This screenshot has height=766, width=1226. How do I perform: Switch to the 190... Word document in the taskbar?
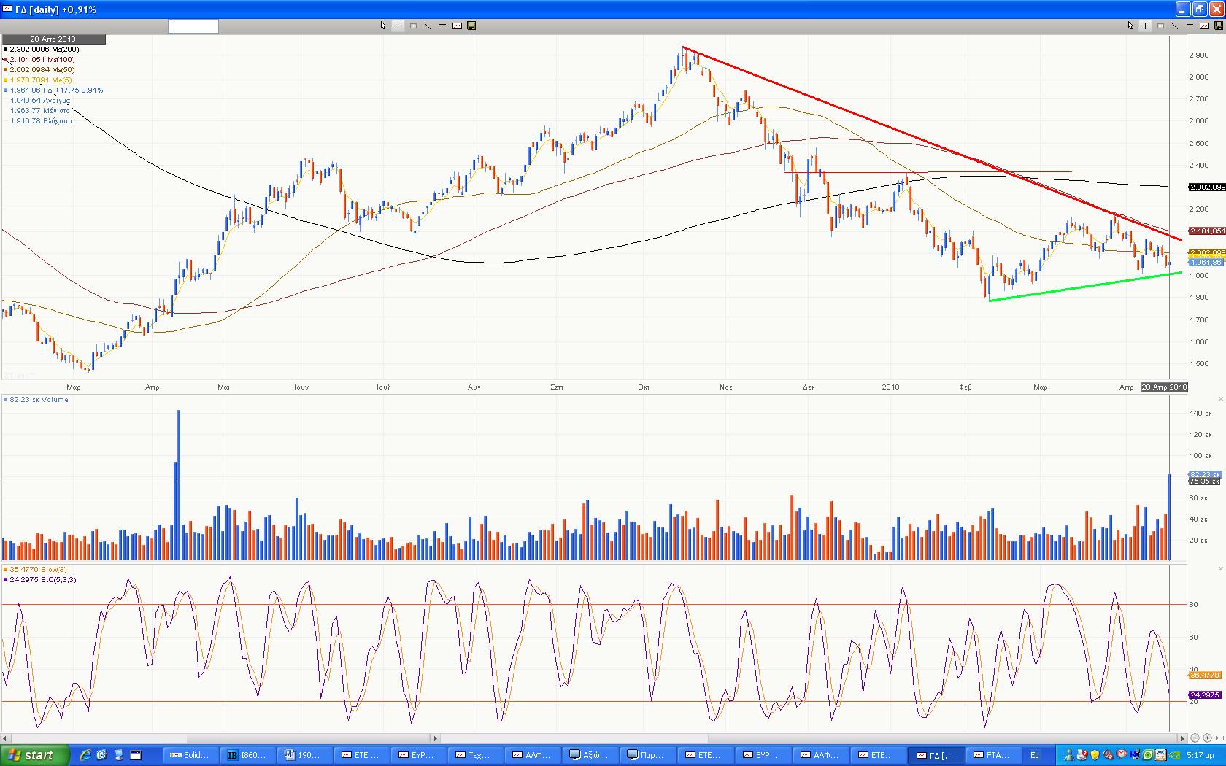pos(305,755)
